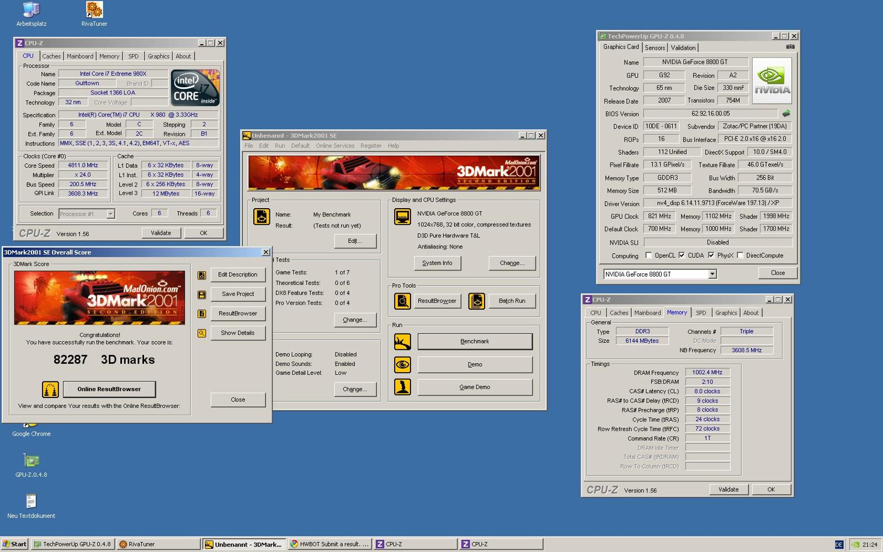883x552 pixels.
Task: Click the Project icon in 3DMark2001
Action: pyautogui.click(x=262, y=217)
